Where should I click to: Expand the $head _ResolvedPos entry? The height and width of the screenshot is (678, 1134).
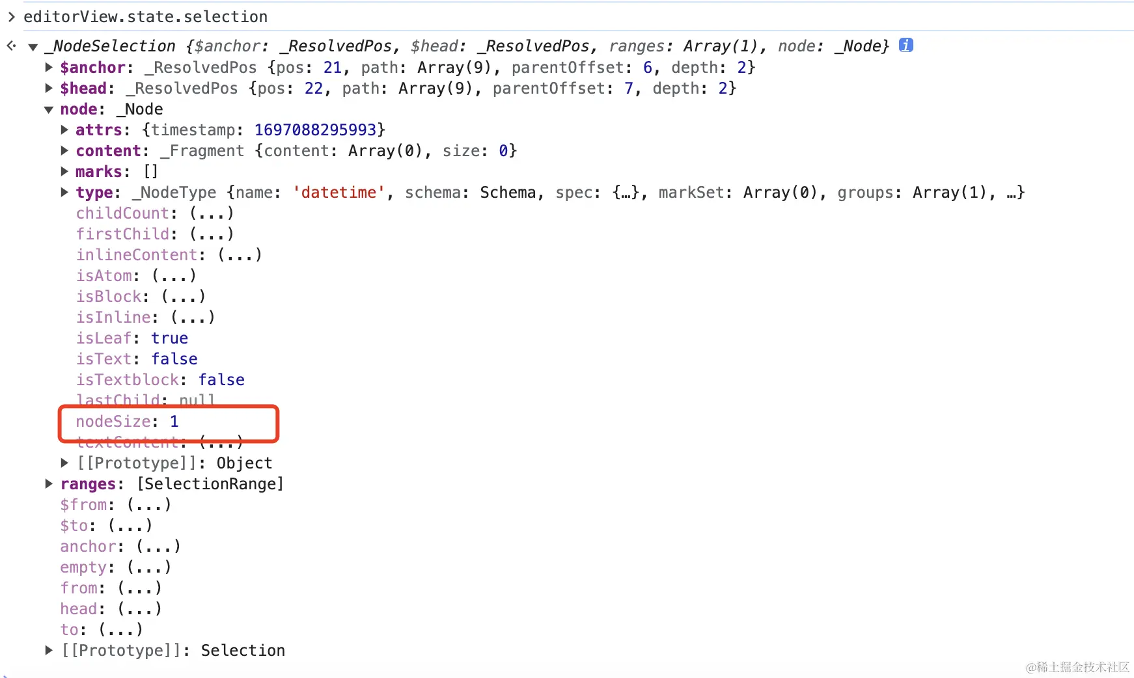[49, 88]
